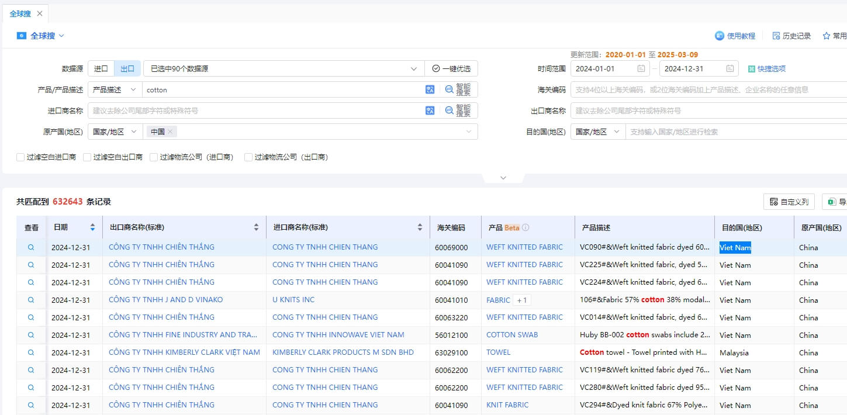Collapse the search panel chevron
This screenshot has height=415, width=847.
tap(503, 178)
